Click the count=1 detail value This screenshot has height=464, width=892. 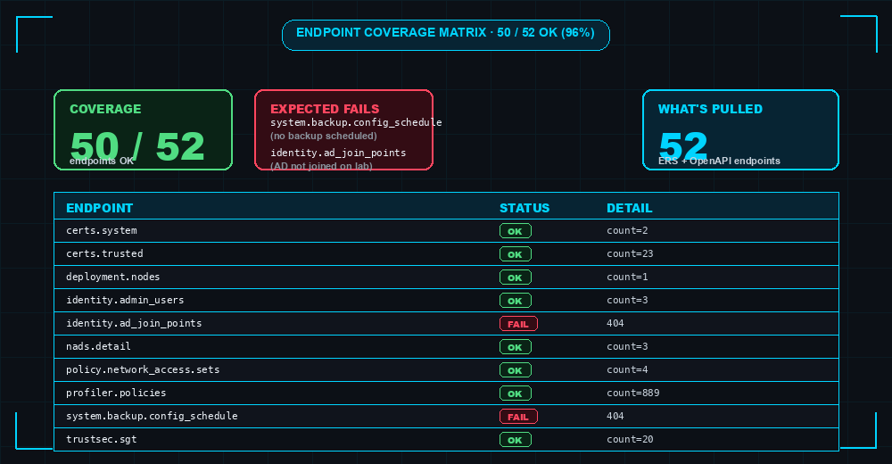pyautogui.click(x=627, y=278)
